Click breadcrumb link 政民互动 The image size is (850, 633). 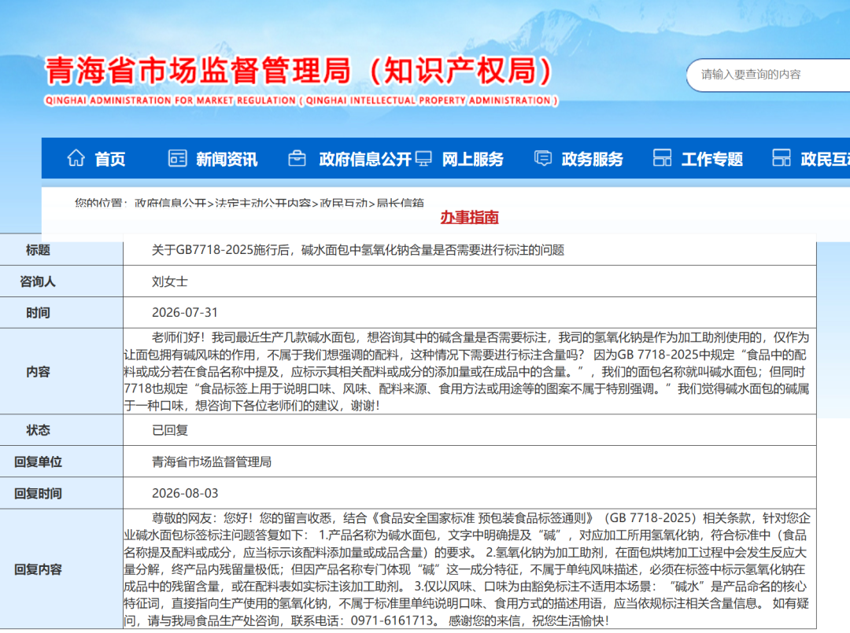pos(344,204)
